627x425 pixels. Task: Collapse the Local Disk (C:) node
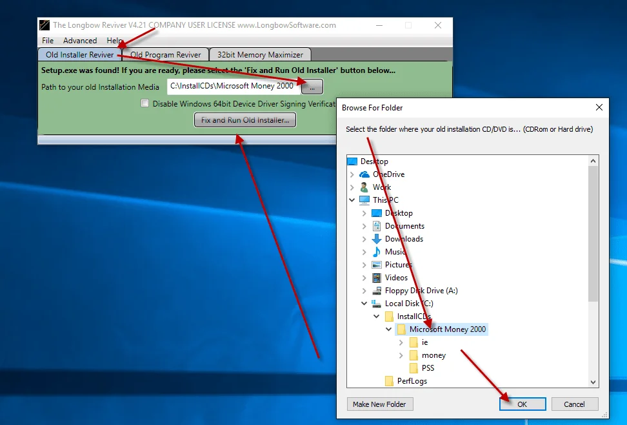(364, 303)
